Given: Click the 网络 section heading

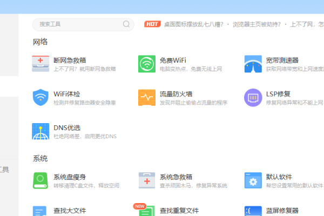Looking at the screenshot, I should [x=40, y=42].
